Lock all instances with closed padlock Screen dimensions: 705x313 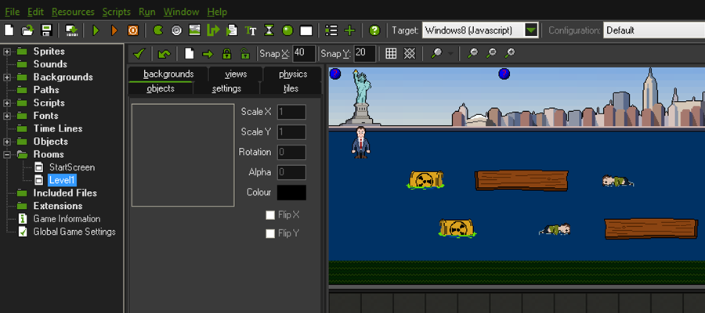(226, 54)
